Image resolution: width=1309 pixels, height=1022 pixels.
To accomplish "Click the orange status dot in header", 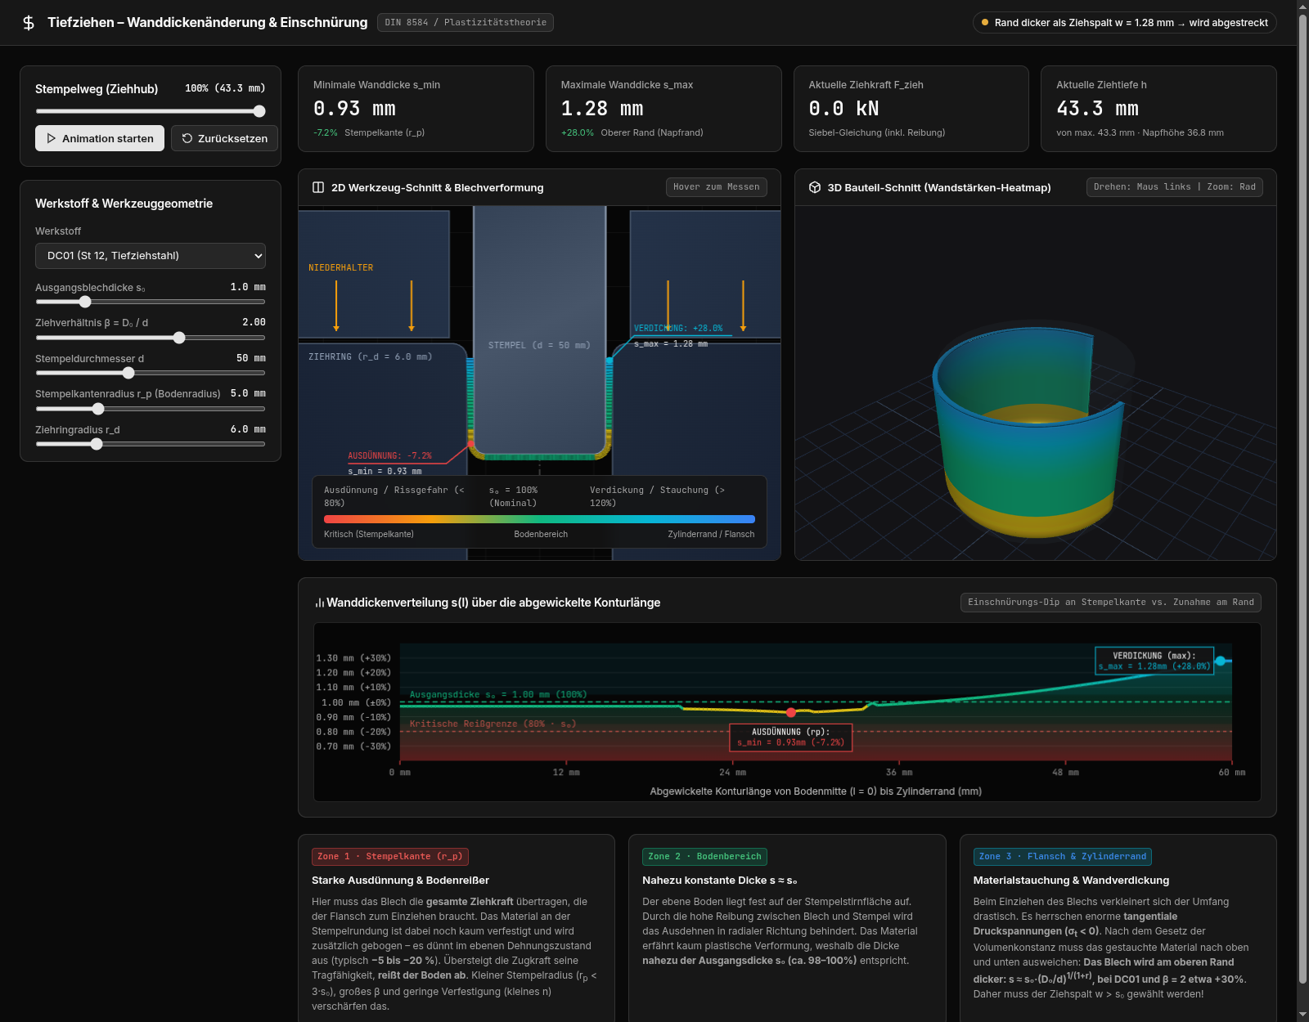I will tap(985, 22).
